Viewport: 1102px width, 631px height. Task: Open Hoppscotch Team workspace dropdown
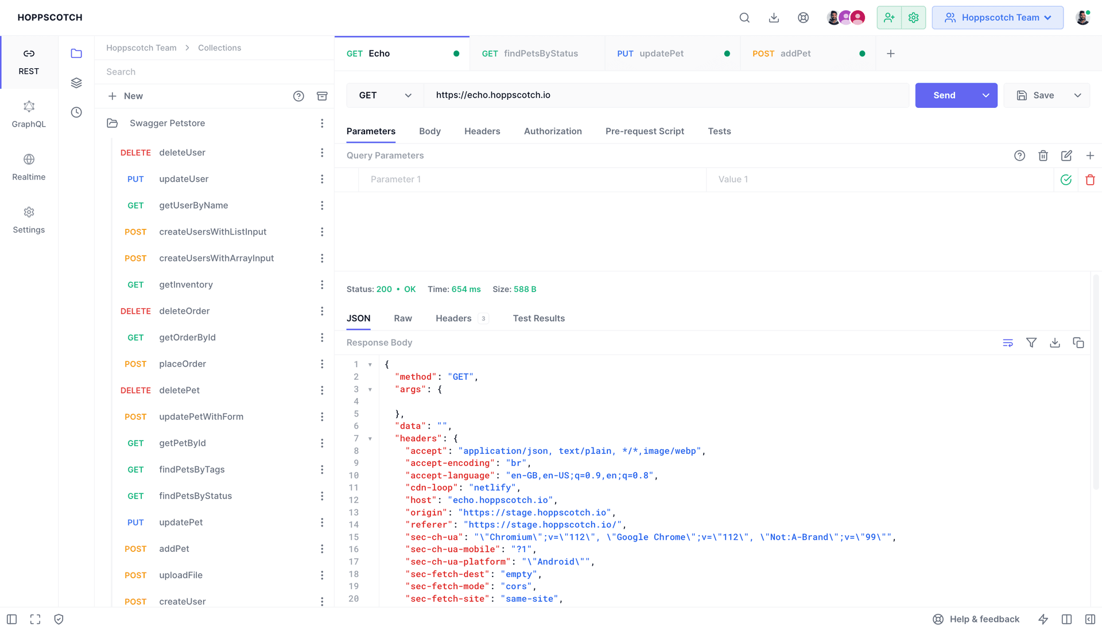click(998, 18)
